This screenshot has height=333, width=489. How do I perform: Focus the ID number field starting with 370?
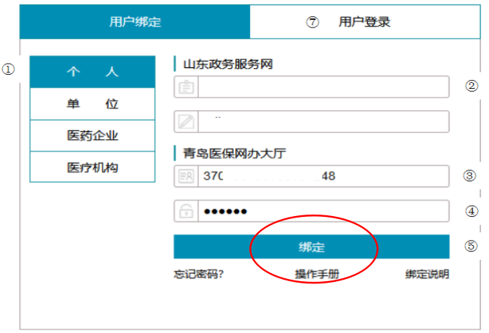(x=323, y=176)
